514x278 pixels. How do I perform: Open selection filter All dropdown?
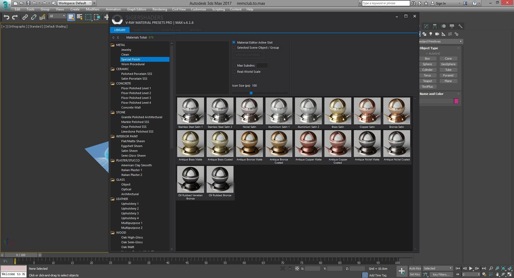(57, 16)
